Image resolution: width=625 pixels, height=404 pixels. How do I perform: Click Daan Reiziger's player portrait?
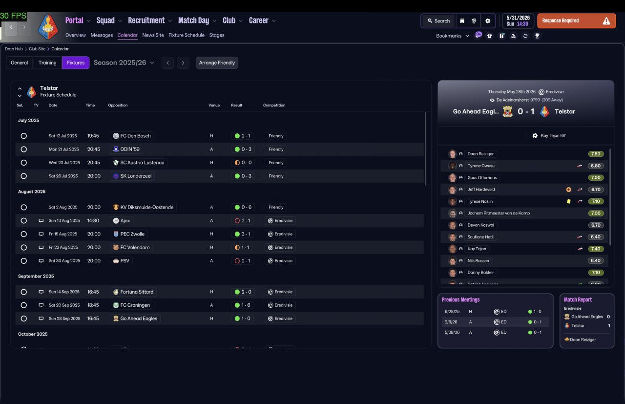click(x=452, y=154)
